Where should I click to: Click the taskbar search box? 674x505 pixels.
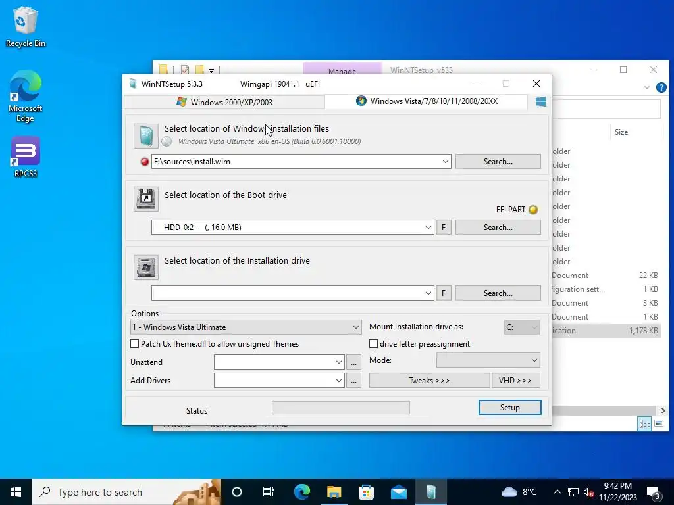[126, 492]
